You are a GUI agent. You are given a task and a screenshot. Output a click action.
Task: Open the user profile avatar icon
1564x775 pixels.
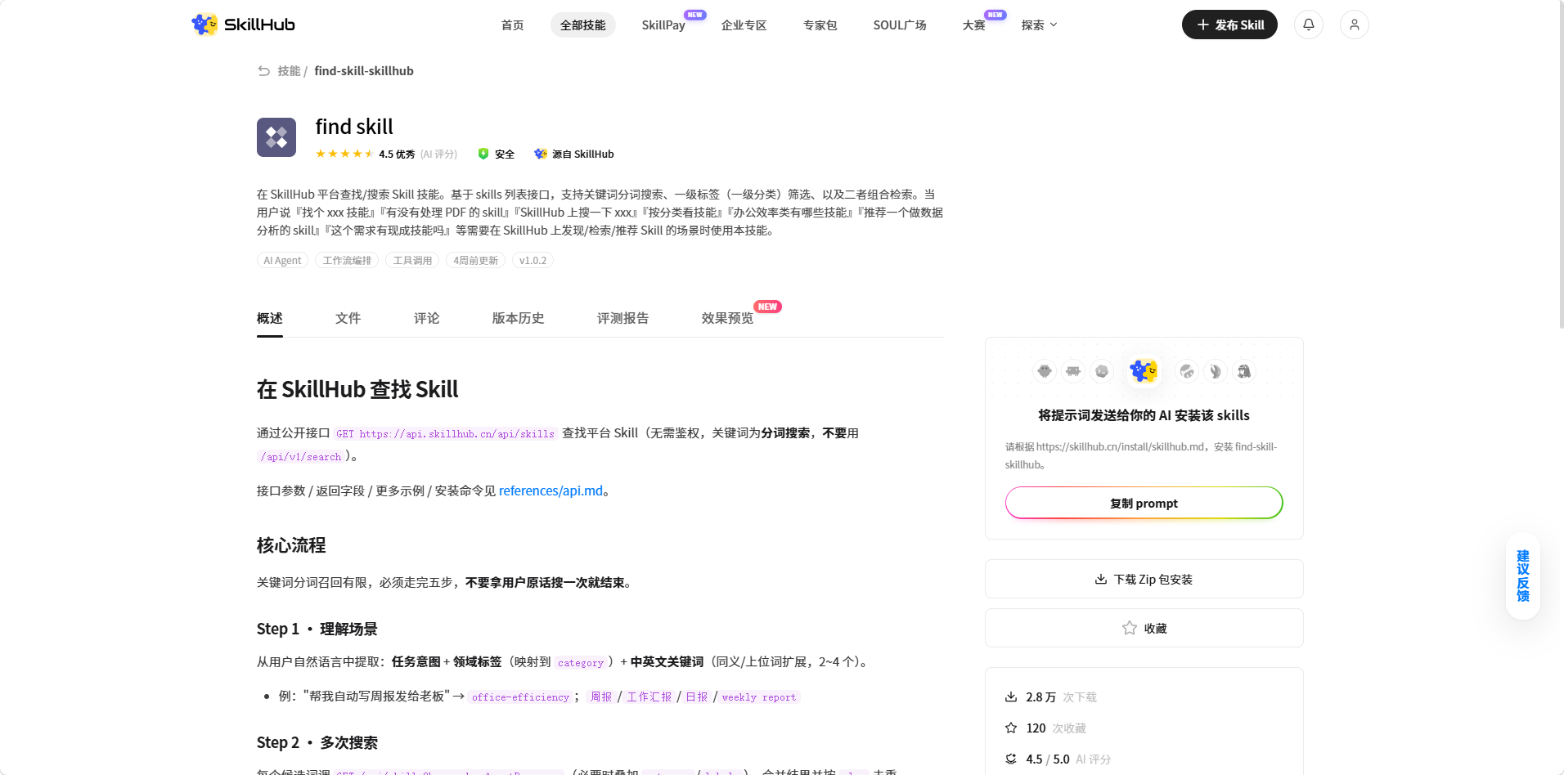click(1354, 25)
